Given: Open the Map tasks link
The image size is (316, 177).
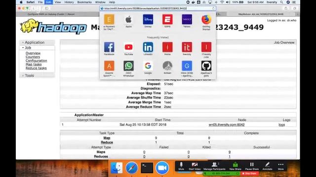Looking at the screenshot, I should pos(34,64).
